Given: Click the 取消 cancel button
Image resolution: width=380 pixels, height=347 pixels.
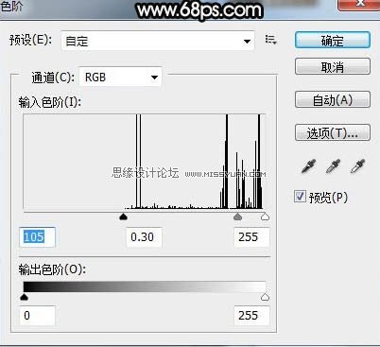Looking at the screenshot, I should 333,66.
